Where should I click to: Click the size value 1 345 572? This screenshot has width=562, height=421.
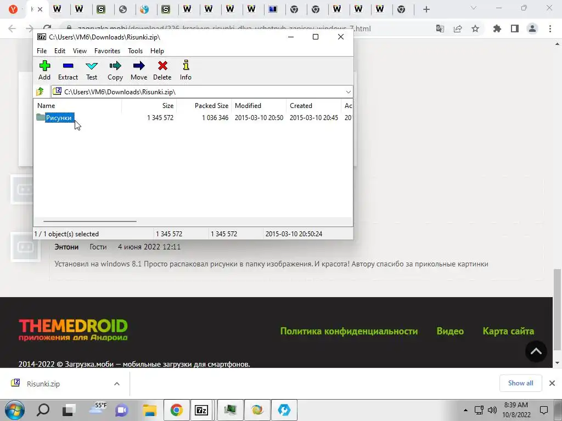coord(160,117)
